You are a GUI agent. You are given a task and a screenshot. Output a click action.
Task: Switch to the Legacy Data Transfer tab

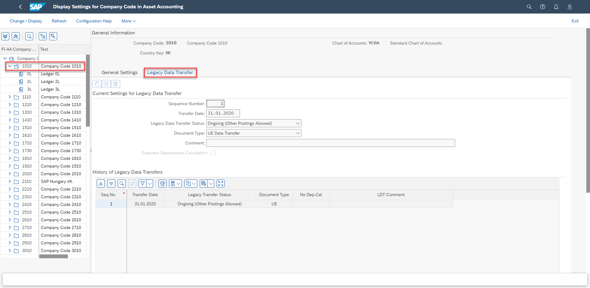click(x=170, y=73)
